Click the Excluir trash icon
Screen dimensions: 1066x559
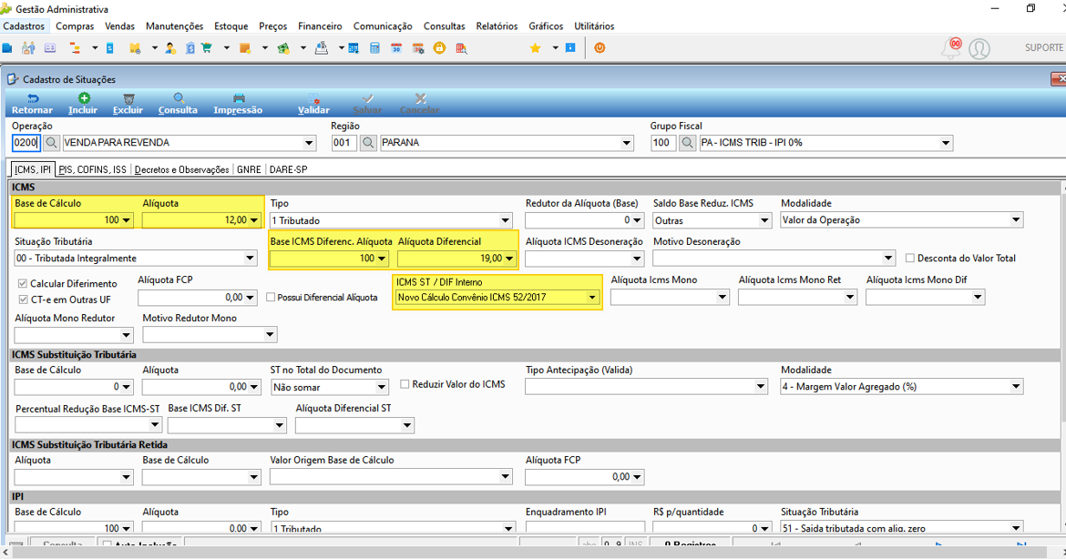click(x=128, y=98)
